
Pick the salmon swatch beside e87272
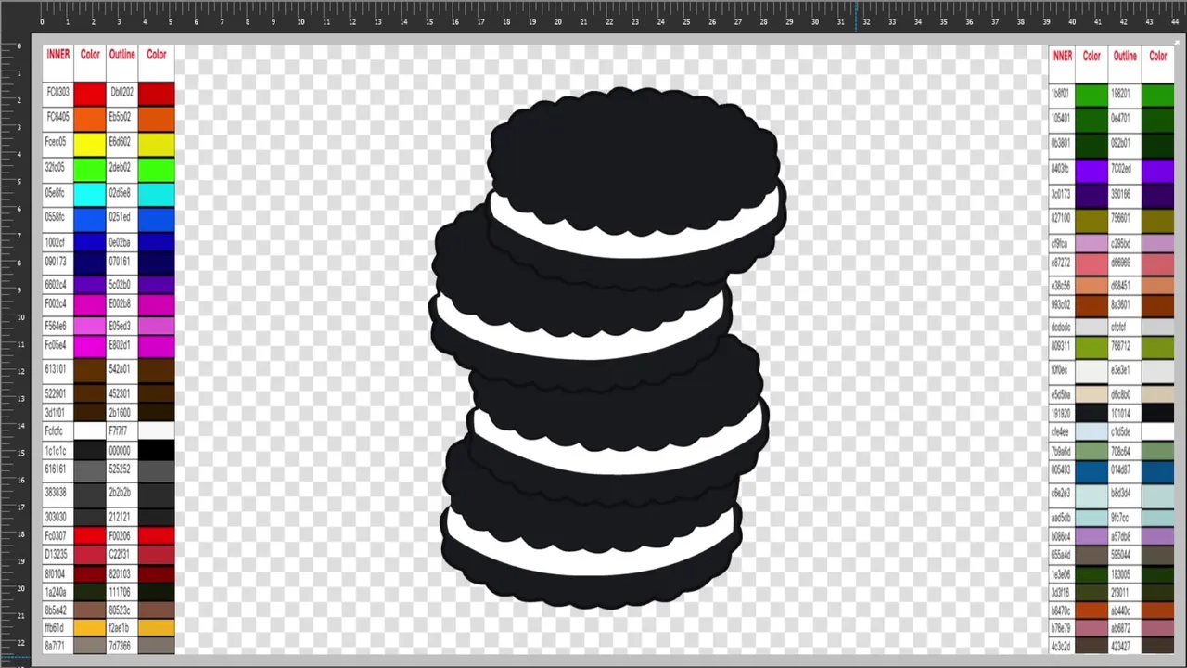(x=1091, y=264)
